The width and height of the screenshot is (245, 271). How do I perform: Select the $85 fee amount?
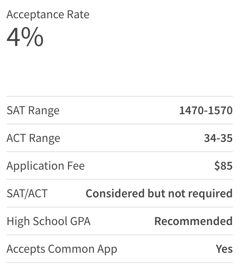tap(223, 166)
